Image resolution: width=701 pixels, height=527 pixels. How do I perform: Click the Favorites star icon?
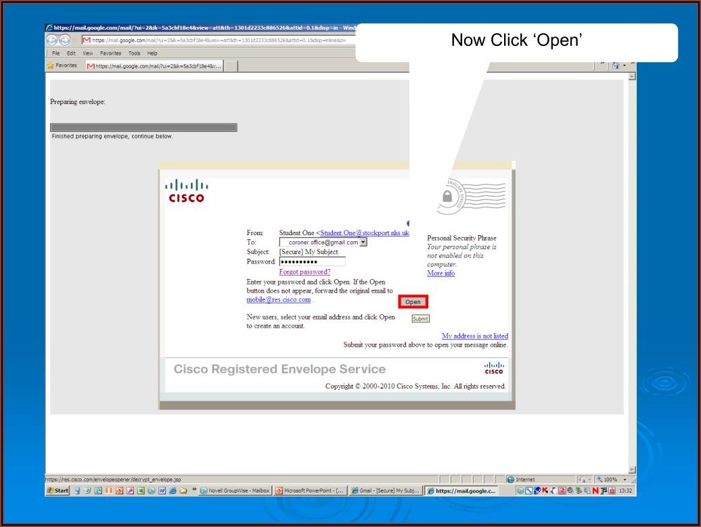tap(50, 66)
